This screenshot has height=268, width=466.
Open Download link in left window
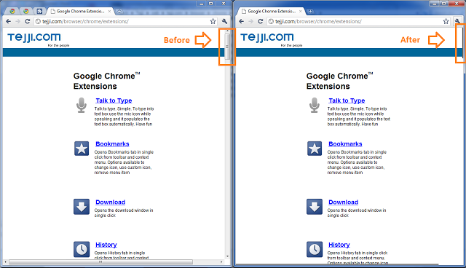coord(110,202)
